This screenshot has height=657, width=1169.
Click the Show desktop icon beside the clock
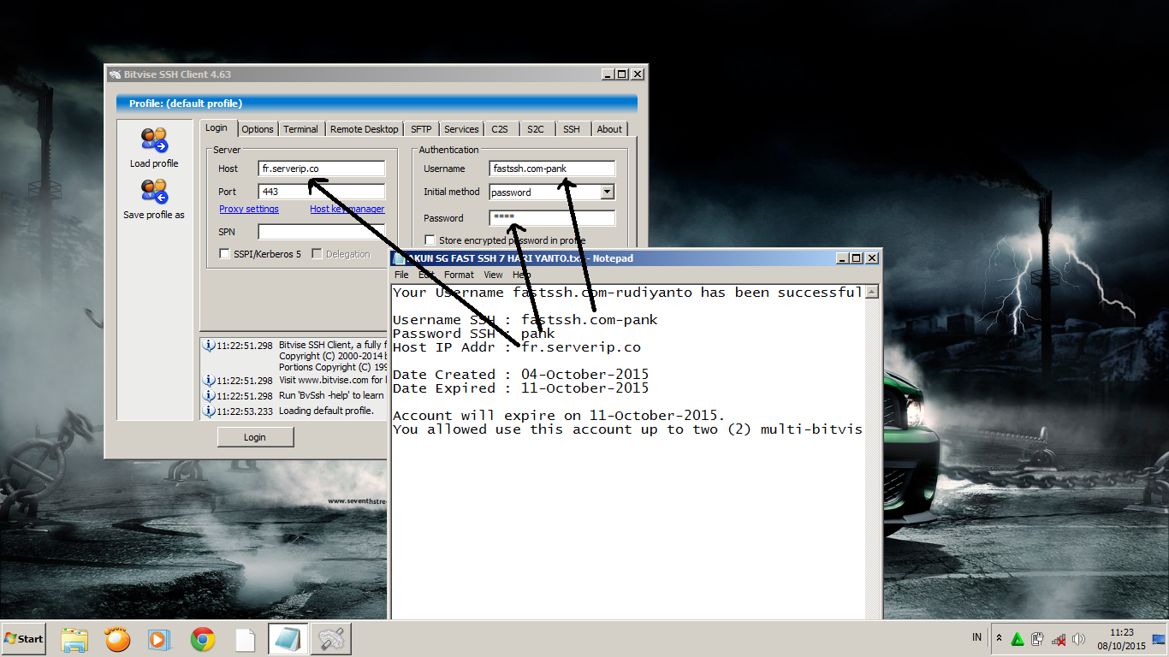coord(1160,639)
